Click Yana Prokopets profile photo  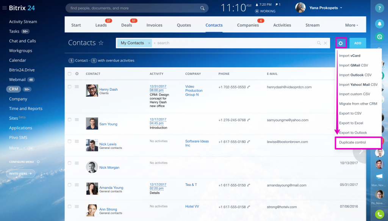tap(300, 8)
